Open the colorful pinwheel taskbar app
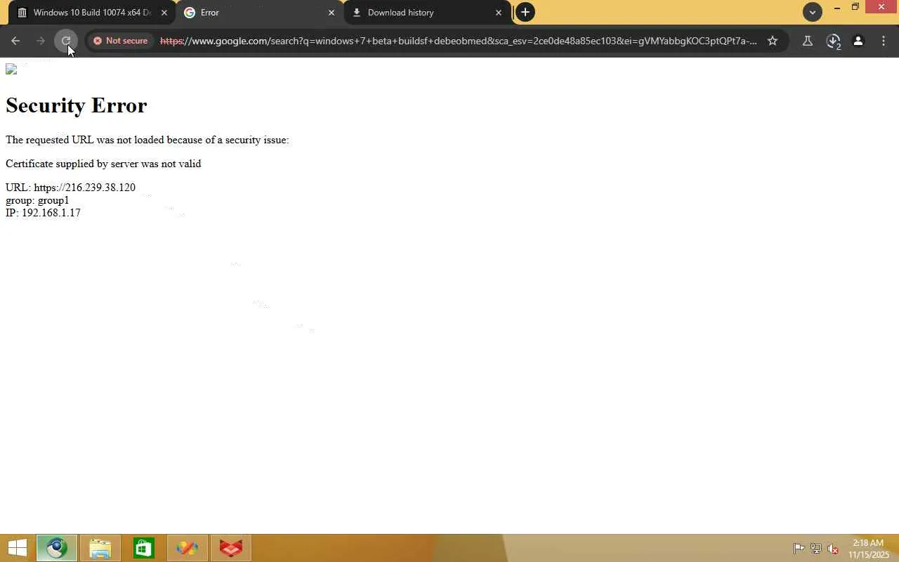Image resolution: width=899 pixels, height=562 pixels. (x=188, y=548)
